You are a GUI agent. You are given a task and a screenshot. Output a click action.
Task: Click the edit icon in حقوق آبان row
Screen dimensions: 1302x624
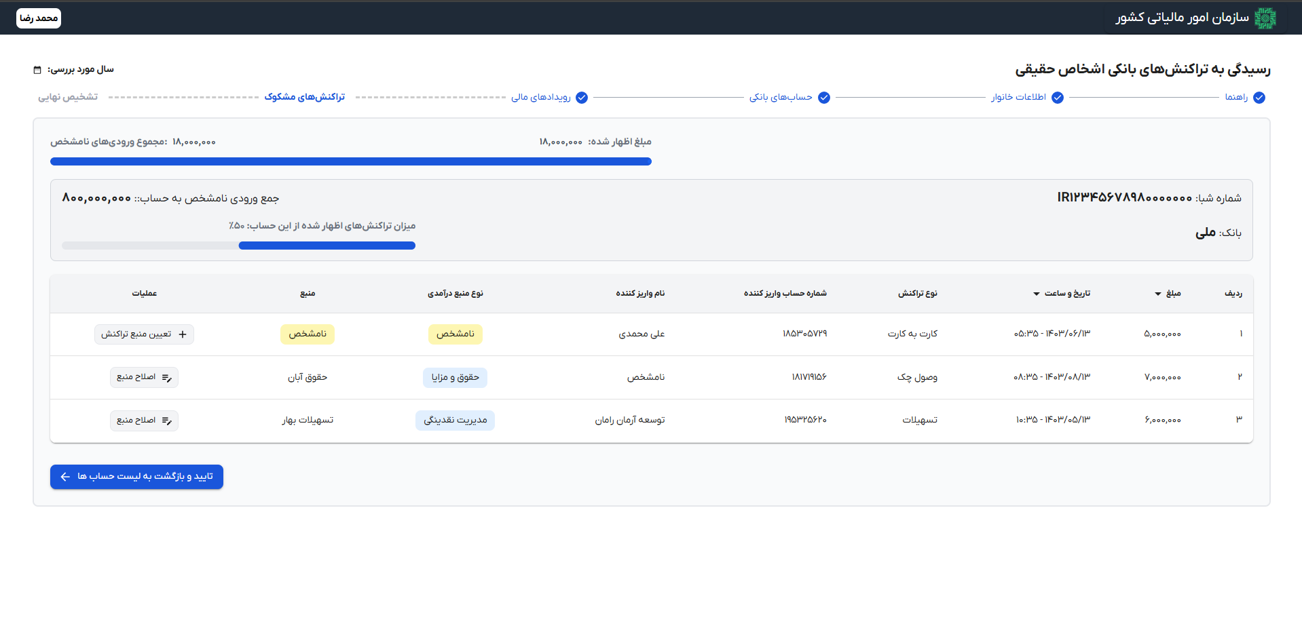pos(166,378)
